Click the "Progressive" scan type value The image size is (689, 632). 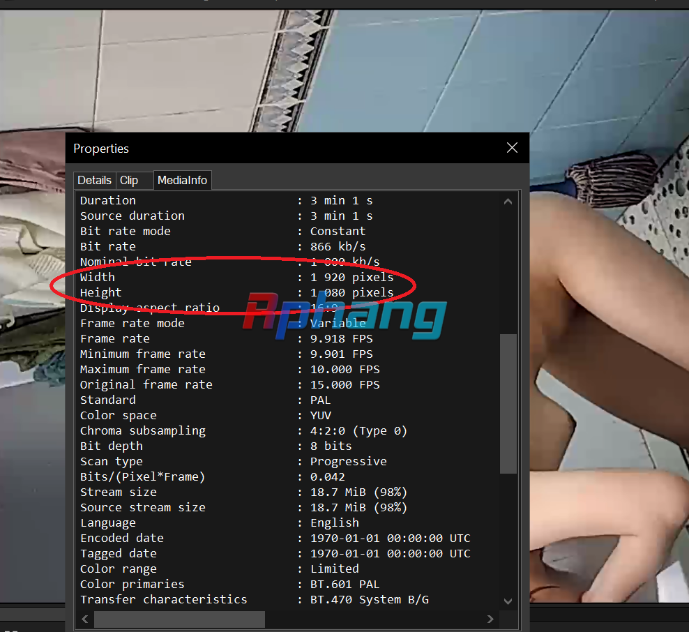349,462
